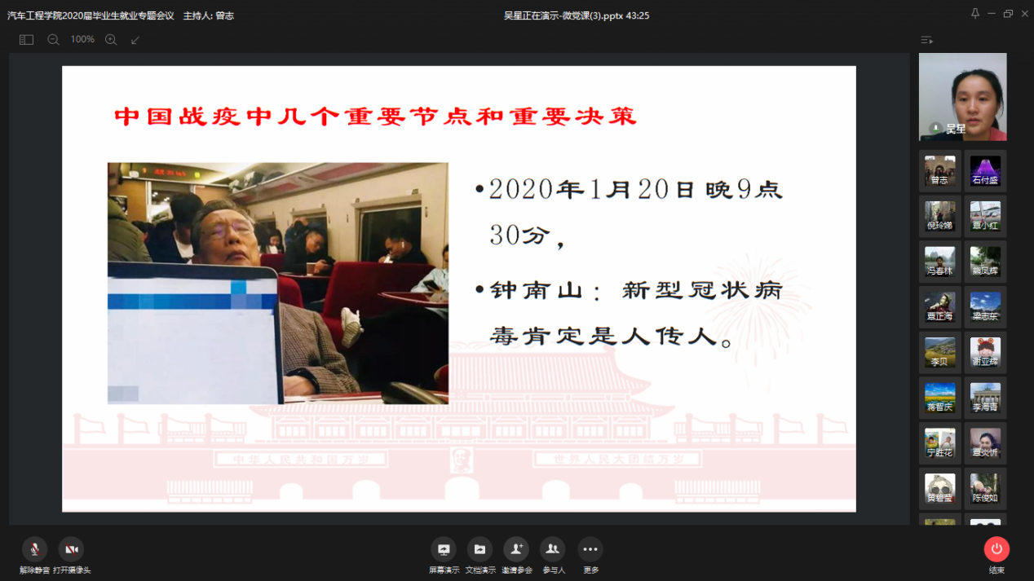
Task: Start screen sharing (屏幕演示)
Action: [x=444, y=550]
